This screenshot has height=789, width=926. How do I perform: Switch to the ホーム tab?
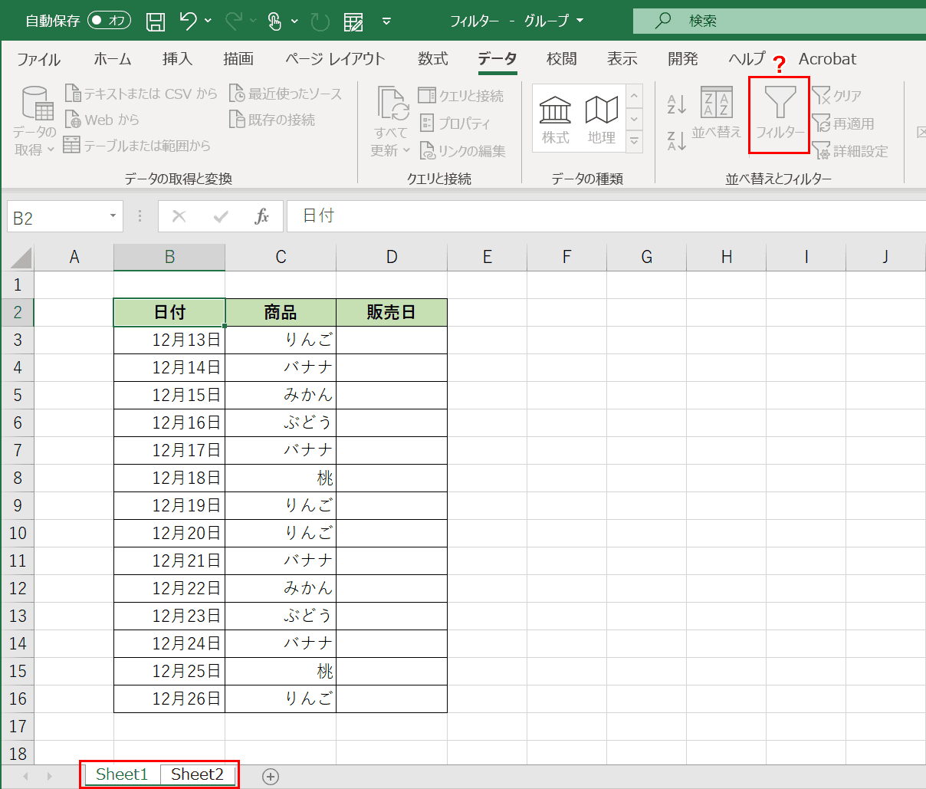pos(113,59)
